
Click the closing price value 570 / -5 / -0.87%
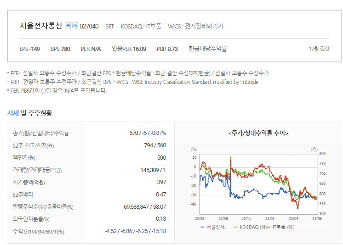pyautogui.click(x=148, y=133)
